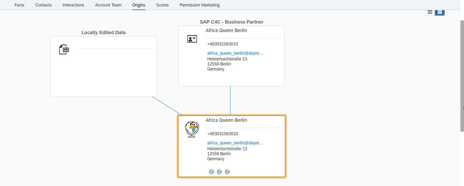View the Scores tab
Image resolution: width=464 pixels, height=186 pixels.
click(x=162, y=5)
